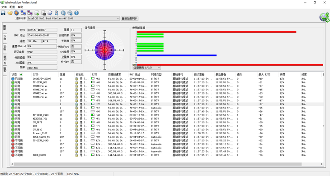Open the Intel Dual Band network card dropdown

[x=73, y=18]
